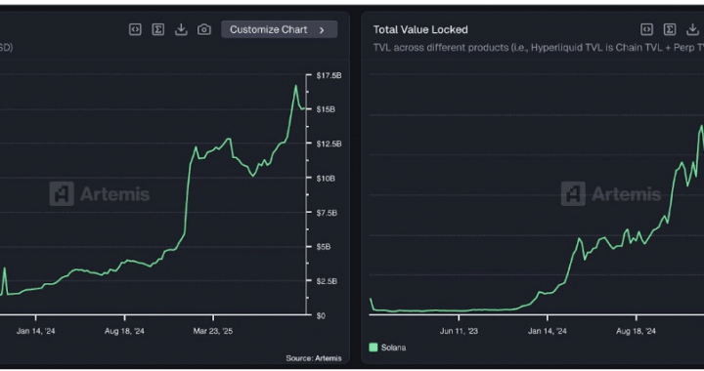Toggle the Solana legend swatch
The height and width of the screenshot is (371, 704).
click(374, 348)
